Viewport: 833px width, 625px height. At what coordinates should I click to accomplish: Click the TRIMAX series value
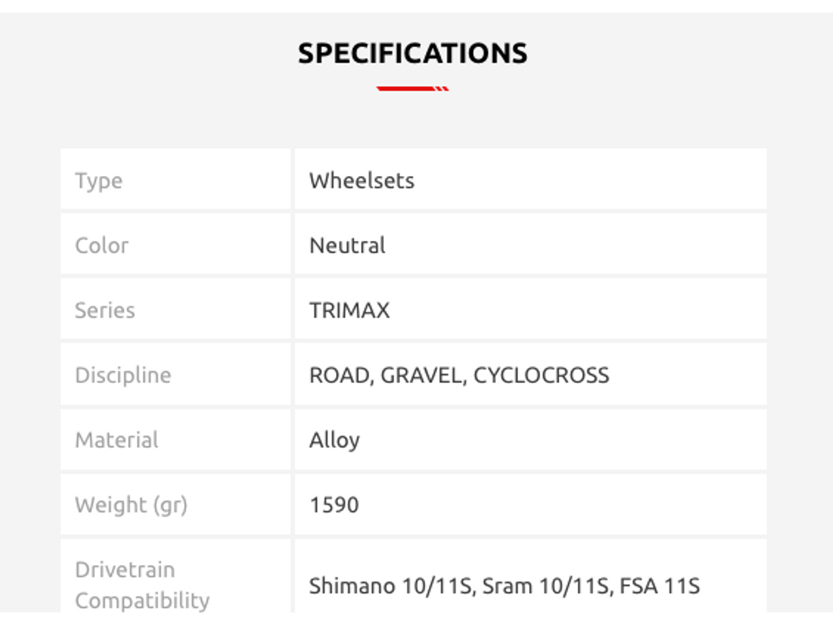click(x=349, y=310)
